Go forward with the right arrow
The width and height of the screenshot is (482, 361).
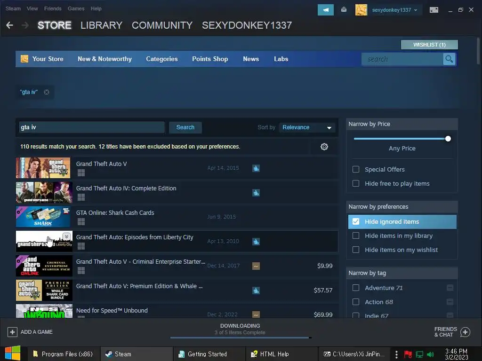[x=25, y=25]
